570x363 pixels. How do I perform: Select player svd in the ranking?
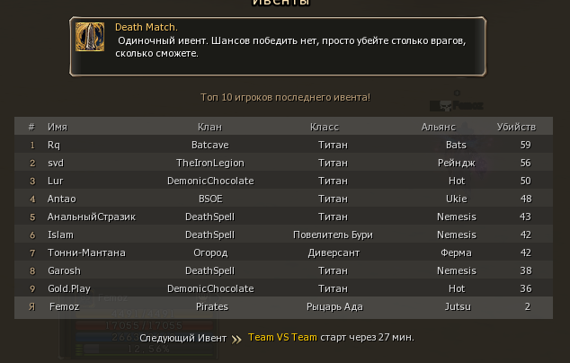tap(56, 163)
